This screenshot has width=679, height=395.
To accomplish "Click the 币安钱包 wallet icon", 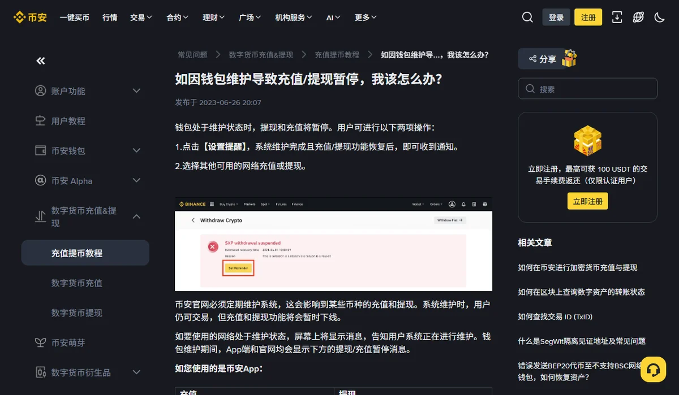I will pyautogui.click(x=40, y=150).
